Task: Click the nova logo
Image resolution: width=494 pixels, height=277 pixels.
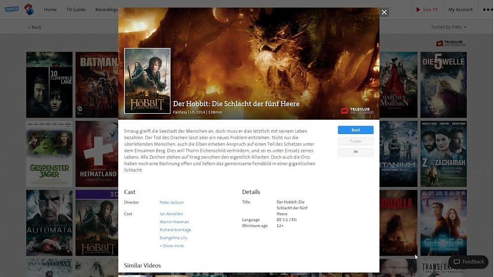Action: point(12,9)
